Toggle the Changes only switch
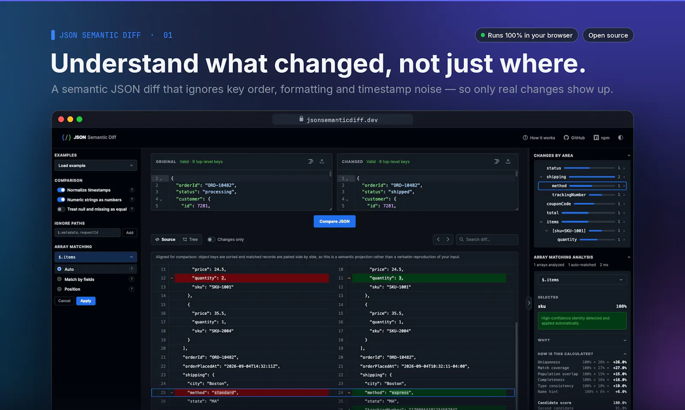Viewport: 685px width, 410px height. [211, 239]
